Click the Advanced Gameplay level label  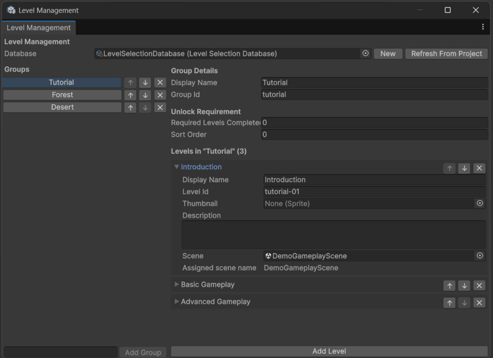point(216,301)
